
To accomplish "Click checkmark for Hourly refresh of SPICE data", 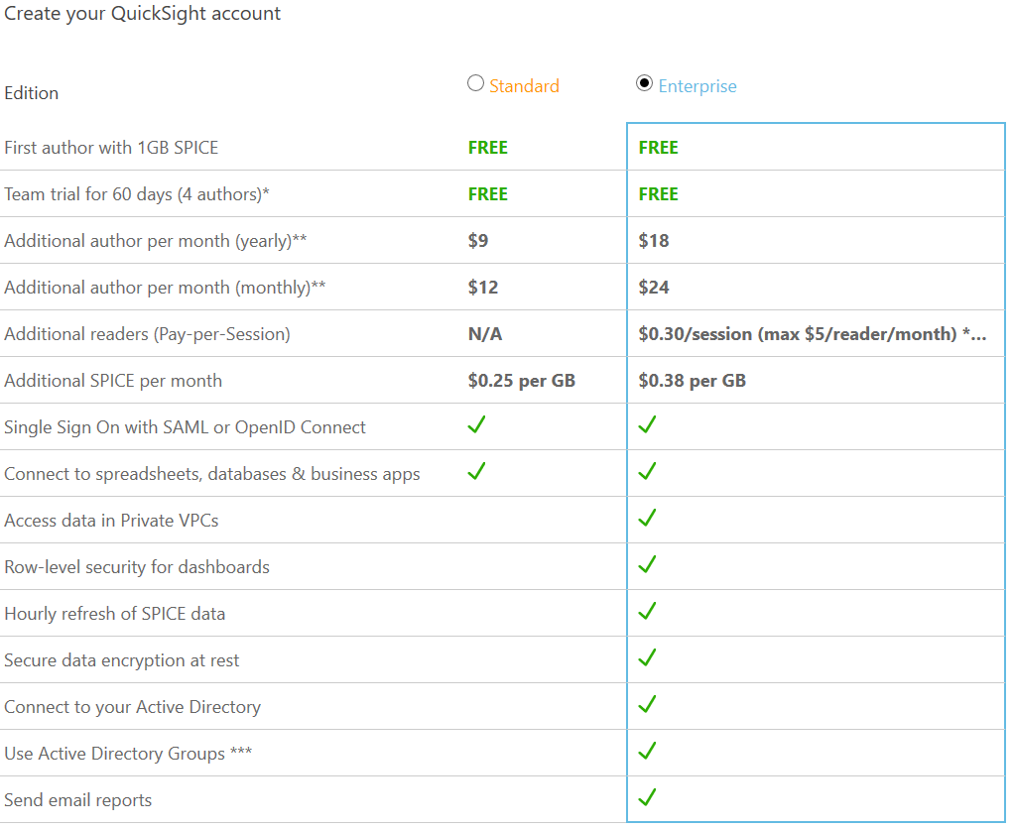I will [647, 610].
